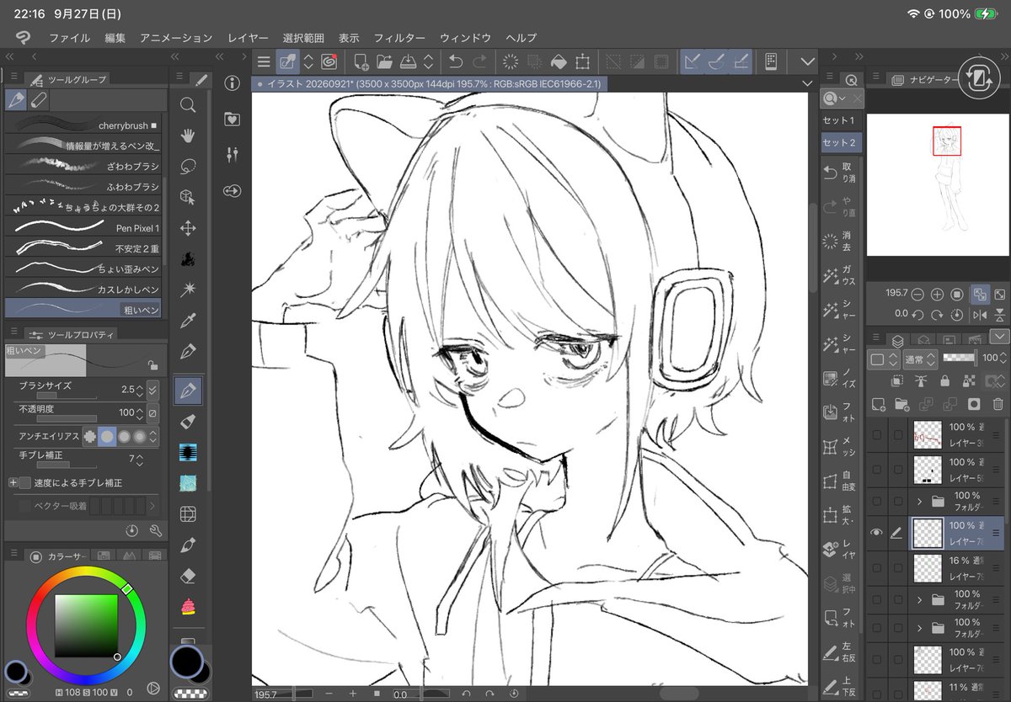
Task: Open the material heart folder icon
Action: tap(233, 120)
